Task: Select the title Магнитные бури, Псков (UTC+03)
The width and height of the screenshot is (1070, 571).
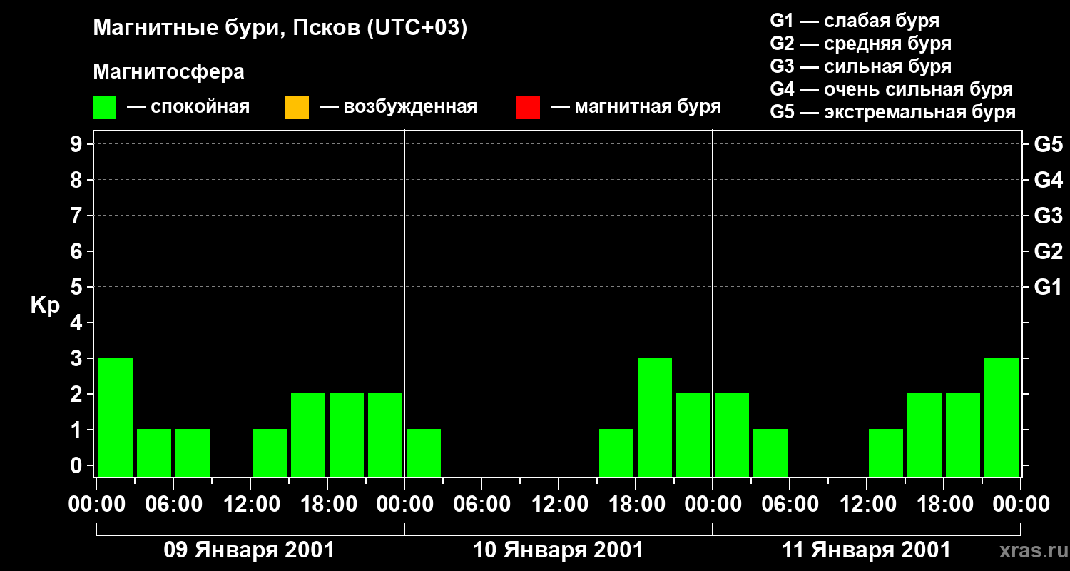Action: point(280,29)
